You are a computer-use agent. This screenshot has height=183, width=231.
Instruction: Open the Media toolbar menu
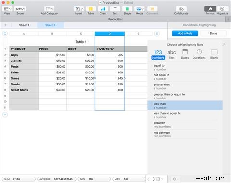tap(140, 9)
